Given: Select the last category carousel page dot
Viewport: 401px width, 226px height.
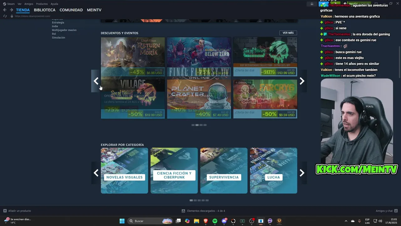Looking at the screenshot, I should [207, 200].
